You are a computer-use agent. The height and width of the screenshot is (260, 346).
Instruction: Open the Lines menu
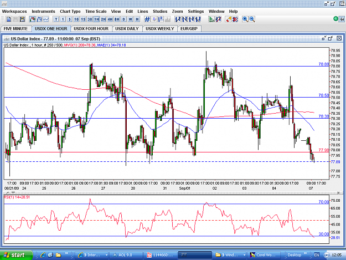pyautogui.click(x=142, y=11)
